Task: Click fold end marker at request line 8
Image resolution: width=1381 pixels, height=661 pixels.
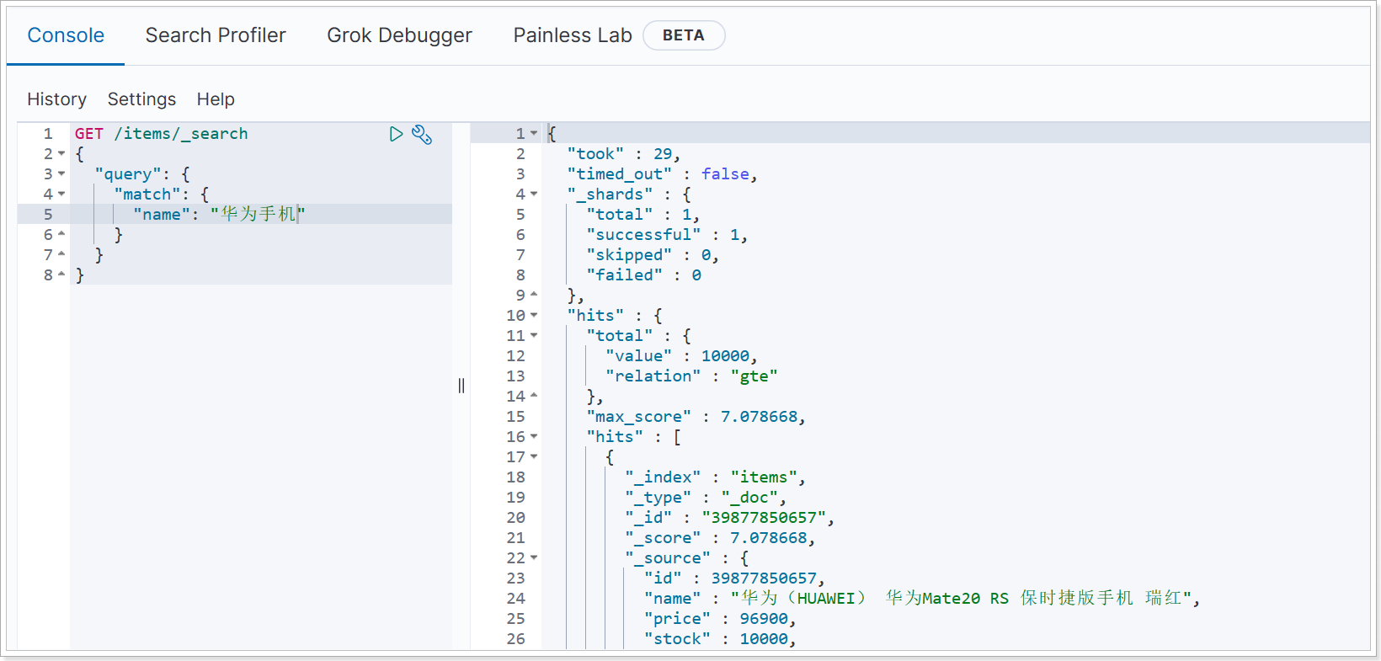Action: 61,275
